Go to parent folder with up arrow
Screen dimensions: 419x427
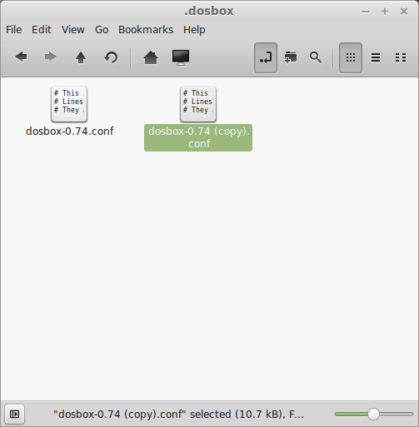click(81, 57)
